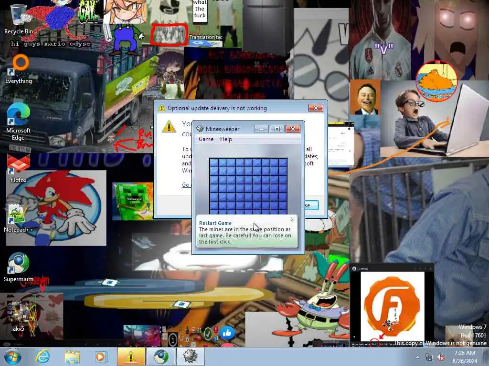The height and width of the screenshot is (366, 489).
Task: Maximize the Minesweeper window
Action: pos(277,129)
